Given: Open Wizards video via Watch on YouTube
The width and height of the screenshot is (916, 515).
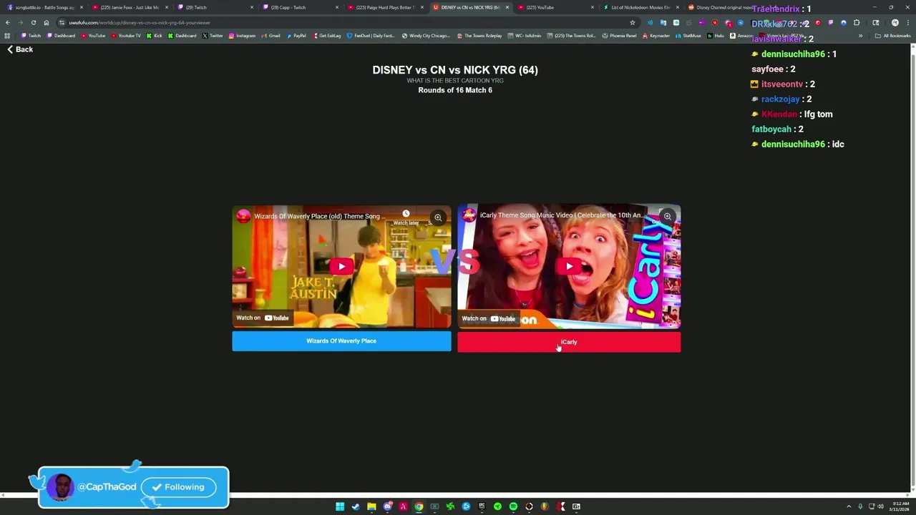Looking at the screenshot, I should [263, 318].
